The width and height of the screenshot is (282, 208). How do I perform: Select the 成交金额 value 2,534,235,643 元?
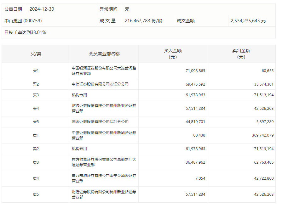(x=248, y=21)
